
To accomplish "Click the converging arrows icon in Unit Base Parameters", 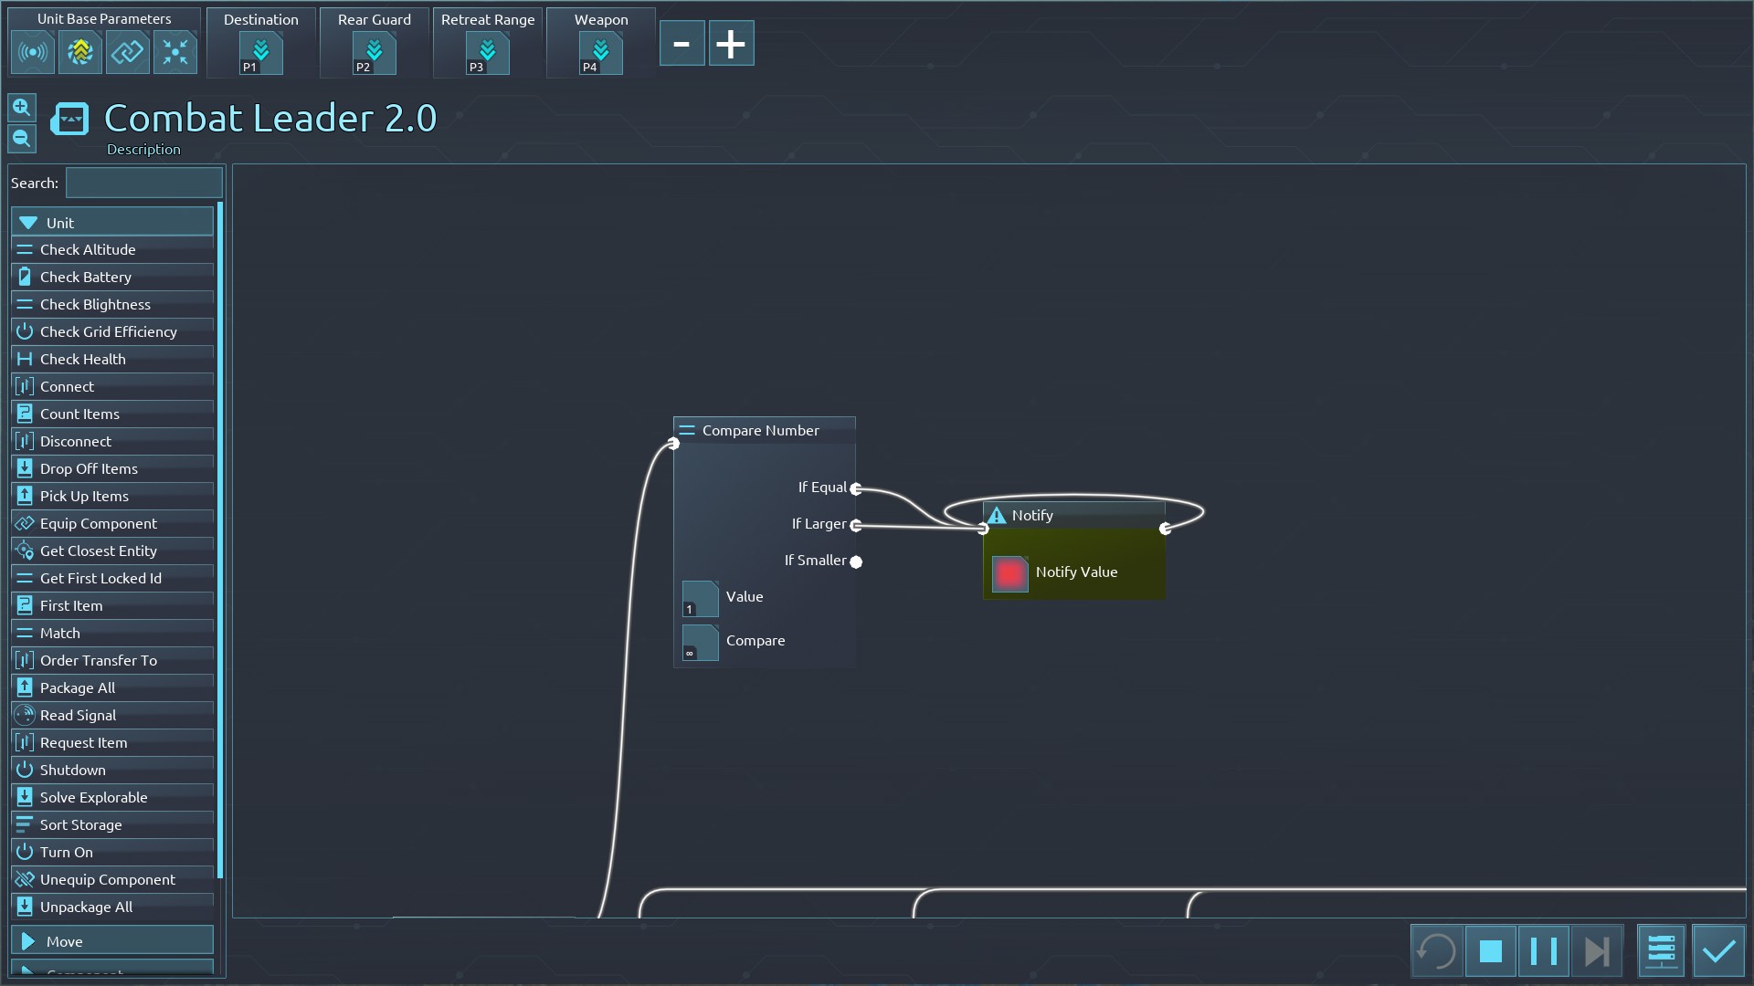I will [174, 52].
